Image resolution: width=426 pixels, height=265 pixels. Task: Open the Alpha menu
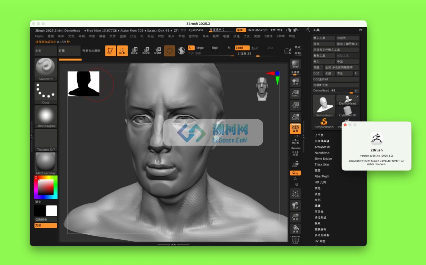point(39,36)
